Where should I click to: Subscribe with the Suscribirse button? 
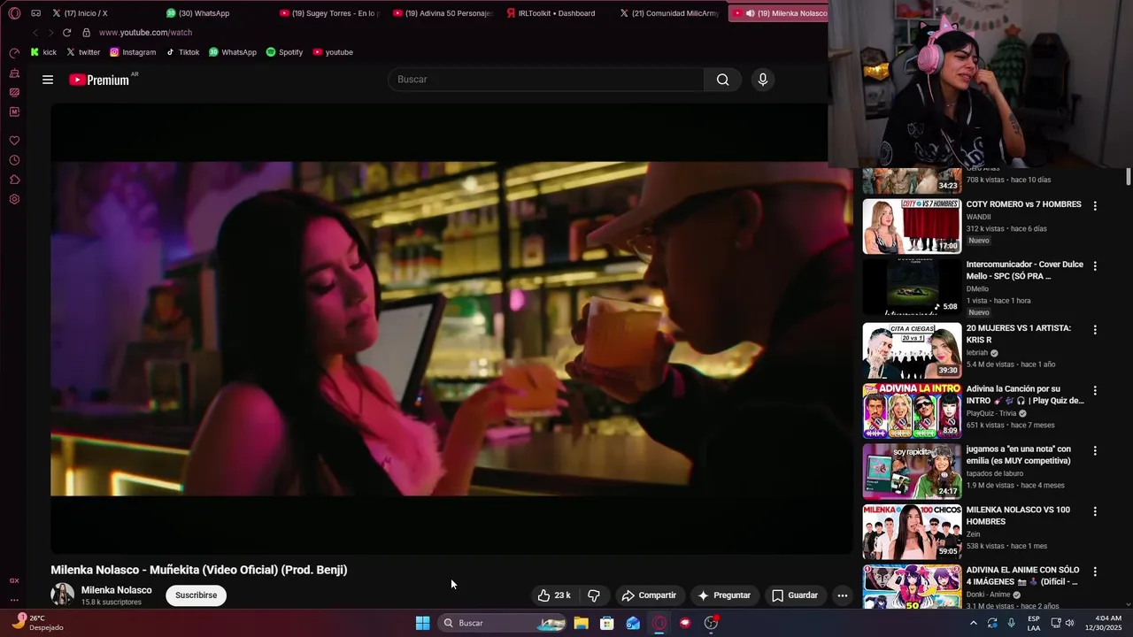(197, 595)
